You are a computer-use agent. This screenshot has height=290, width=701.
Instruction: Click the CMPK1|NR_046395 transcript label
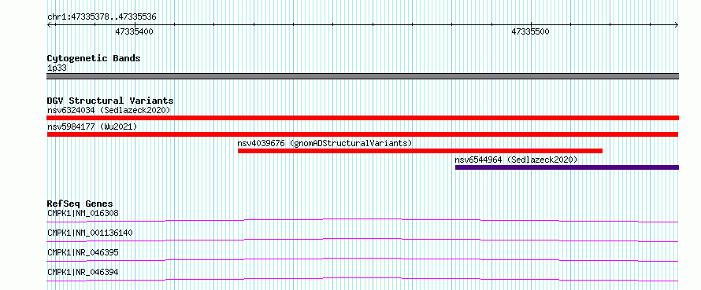pos(83,252)
